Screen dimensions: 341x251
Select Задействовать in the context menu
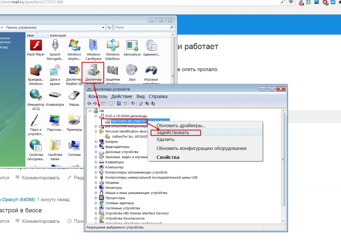click(x=173, y=133)
